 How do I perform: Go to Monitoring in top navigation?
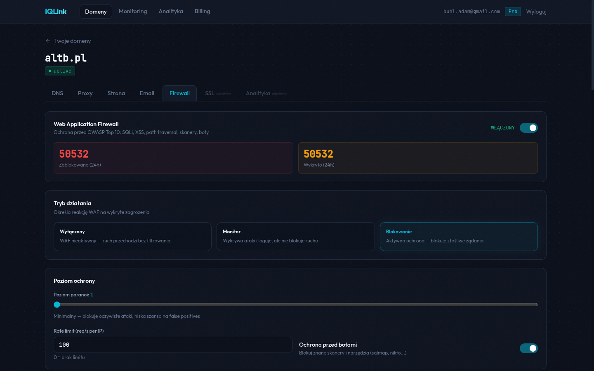tap(133, 12)
